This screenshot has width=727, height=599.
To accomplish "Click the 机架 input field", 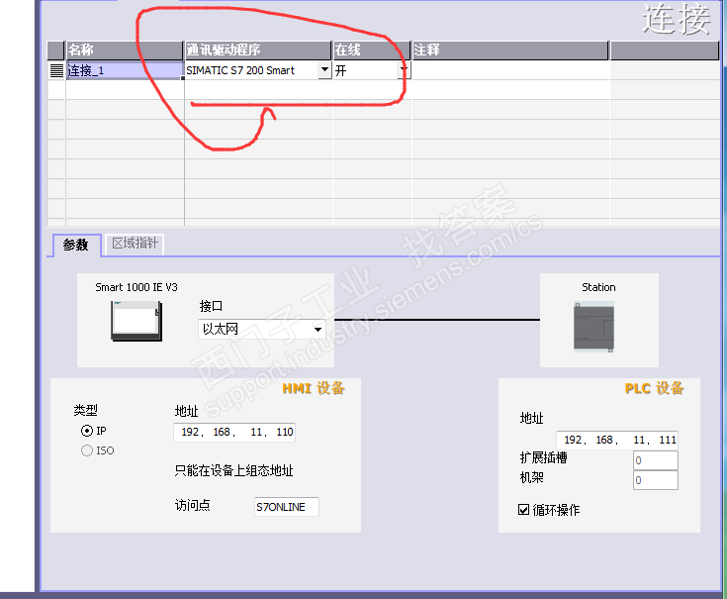I will click(x=656, y=480).
